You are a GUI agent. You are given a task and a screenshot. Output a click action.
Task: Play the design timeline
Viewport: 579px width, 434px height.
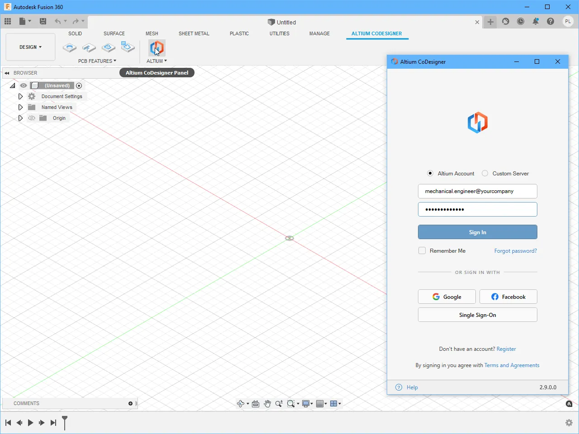pos(30,423)
